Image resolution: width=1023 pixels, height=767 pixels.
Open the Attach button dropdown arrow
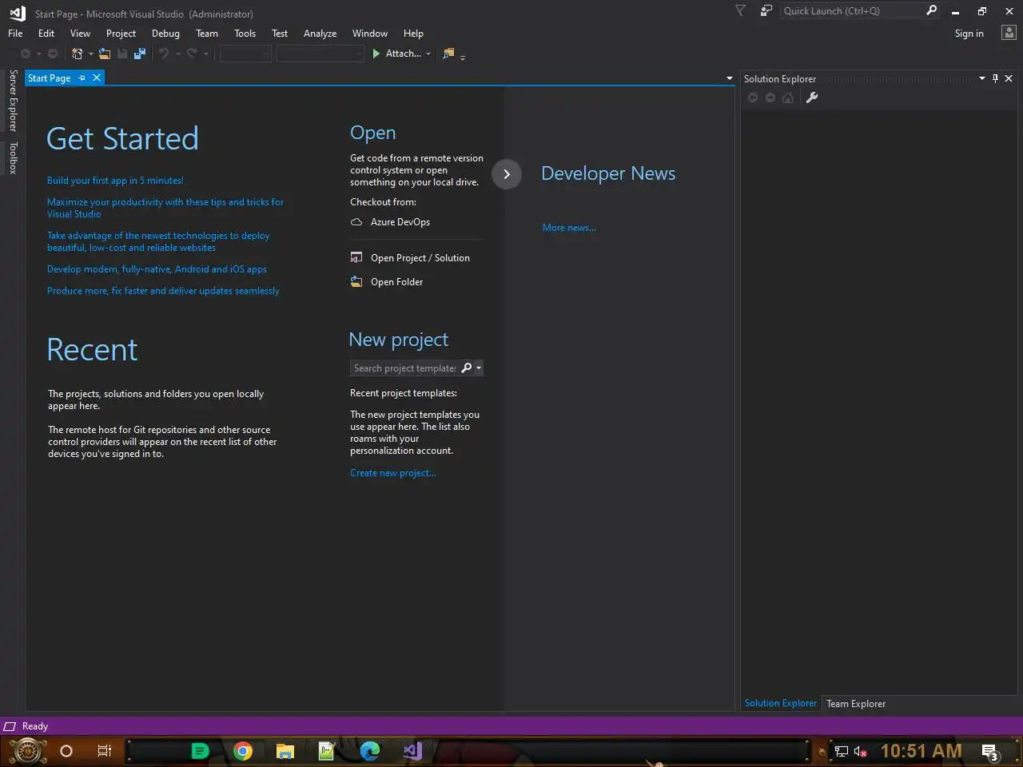coord(428,54)
